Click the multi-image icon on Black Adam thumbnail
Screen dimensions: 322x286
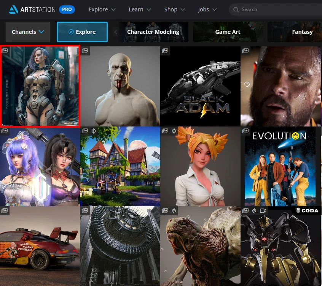[165, 51]
